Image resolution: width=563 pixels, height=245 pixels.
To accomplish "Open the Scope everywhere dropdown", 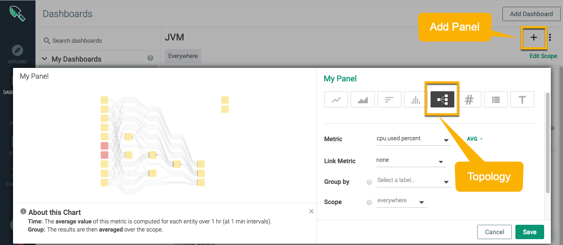I will pyautogui.click(x=401, y=201).
